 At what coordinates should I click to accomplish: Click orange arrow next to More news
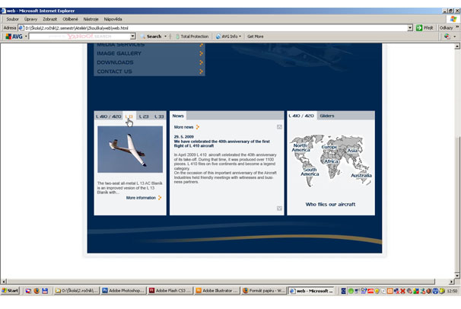click(198, 127)
